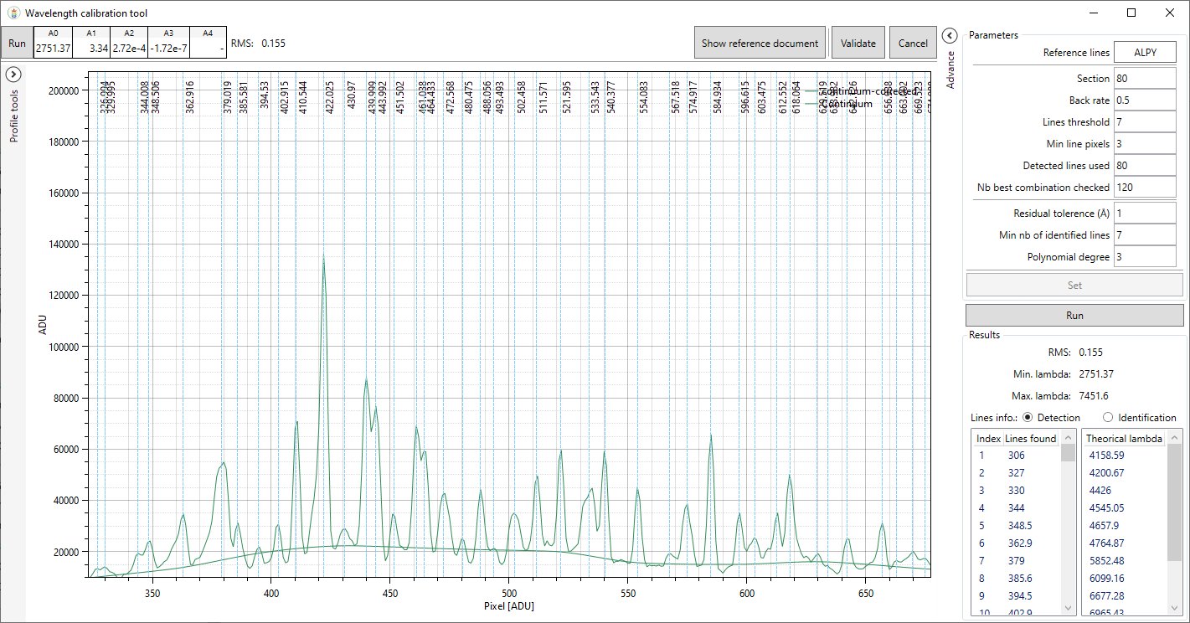This screenshot has width=1190, height=623.
Task: Click the Back rate input field
Action: (x=1145, y=100)
